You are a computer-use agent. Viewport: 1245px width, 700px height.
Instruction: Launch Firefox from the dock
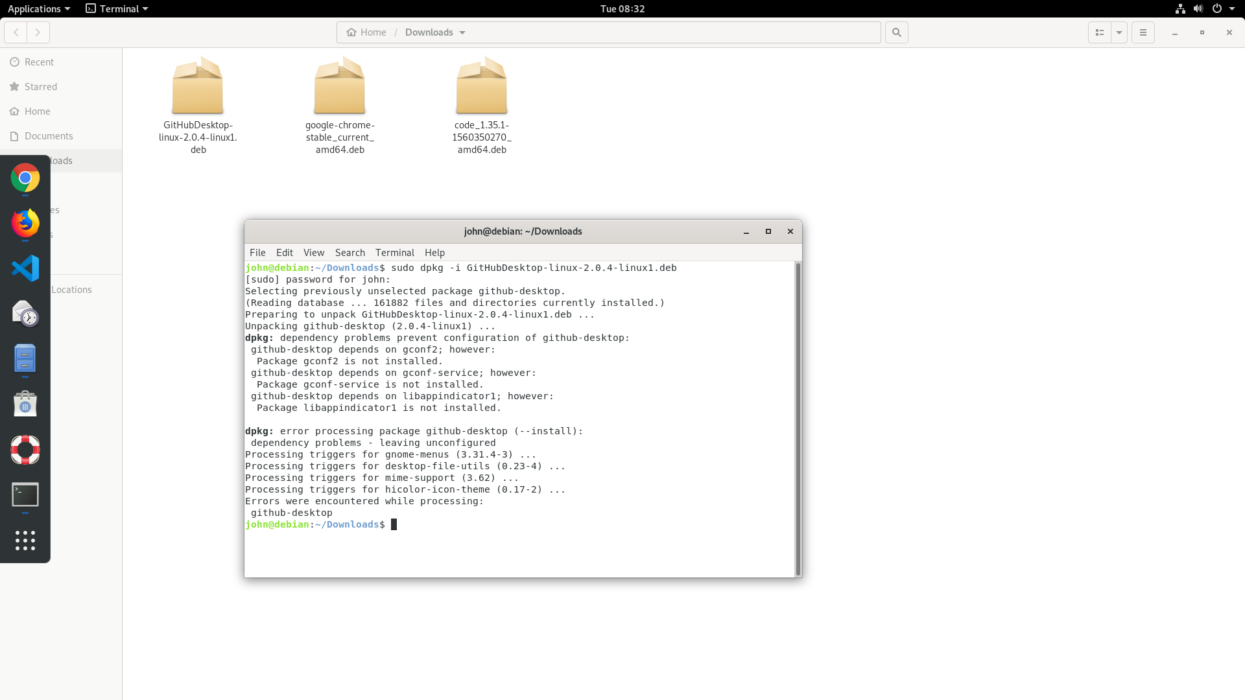[25, 223]
